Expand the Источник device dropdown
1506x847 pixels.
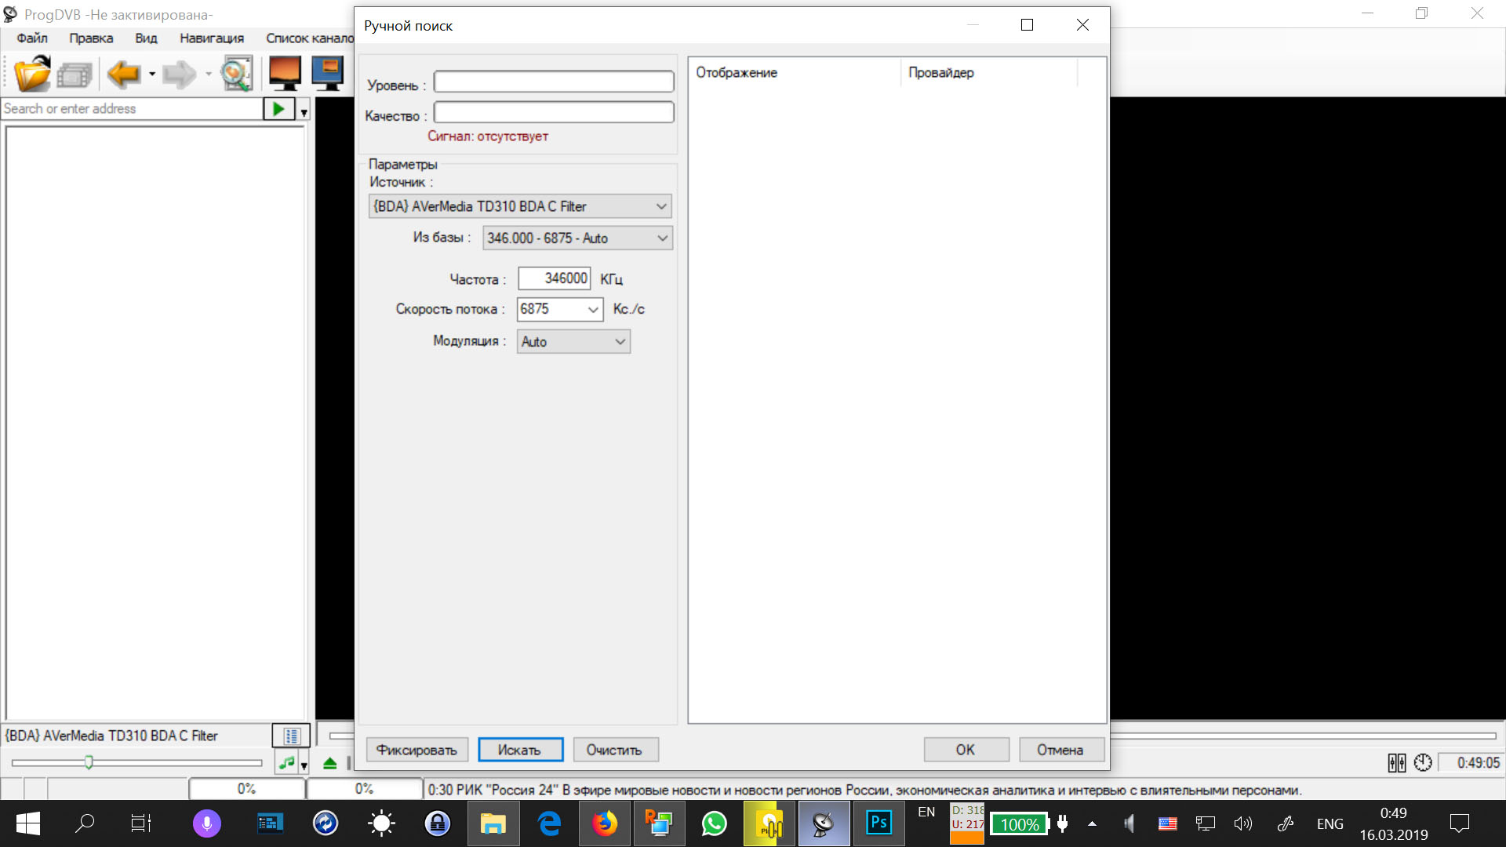click(x=660, y=206)
